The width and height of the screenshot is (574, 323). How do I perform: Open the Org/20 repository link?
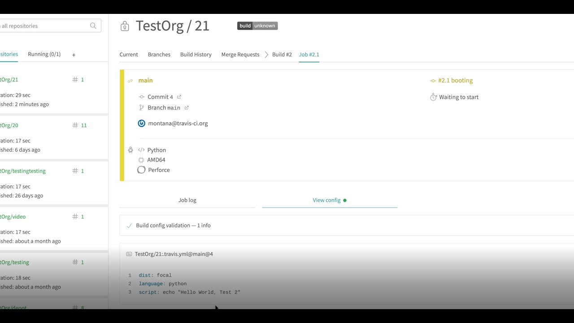9,125
